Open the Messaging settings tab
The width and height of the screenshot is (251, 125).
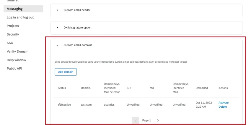tap(15, 9)
